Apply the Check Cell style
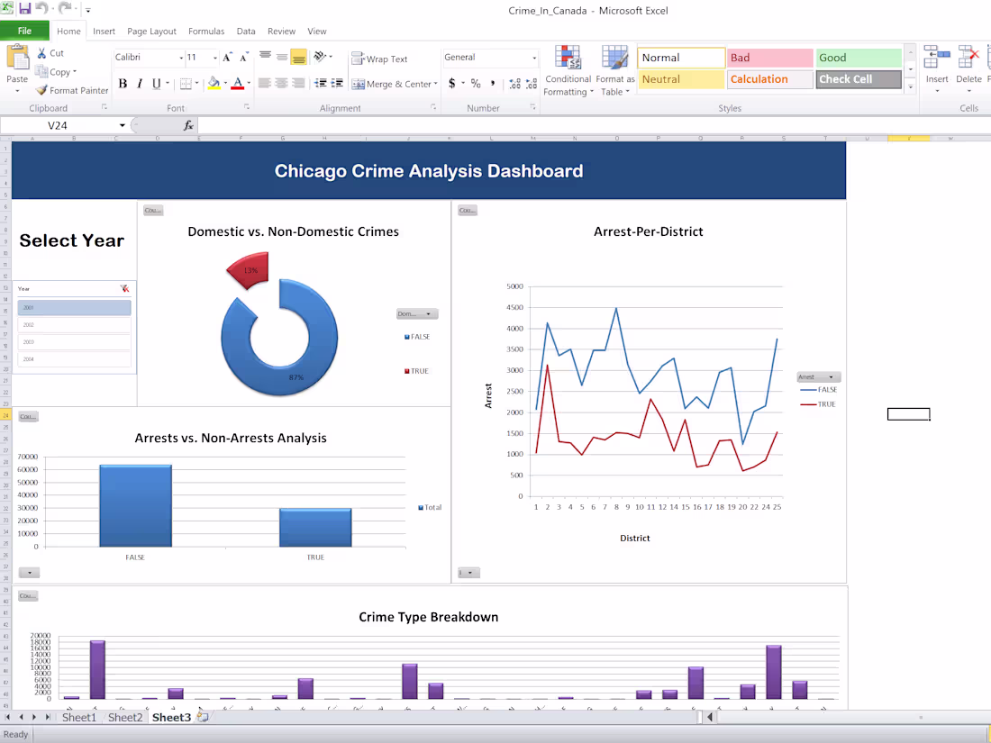This screenshot has height=743, width=991. coord(858,79)
